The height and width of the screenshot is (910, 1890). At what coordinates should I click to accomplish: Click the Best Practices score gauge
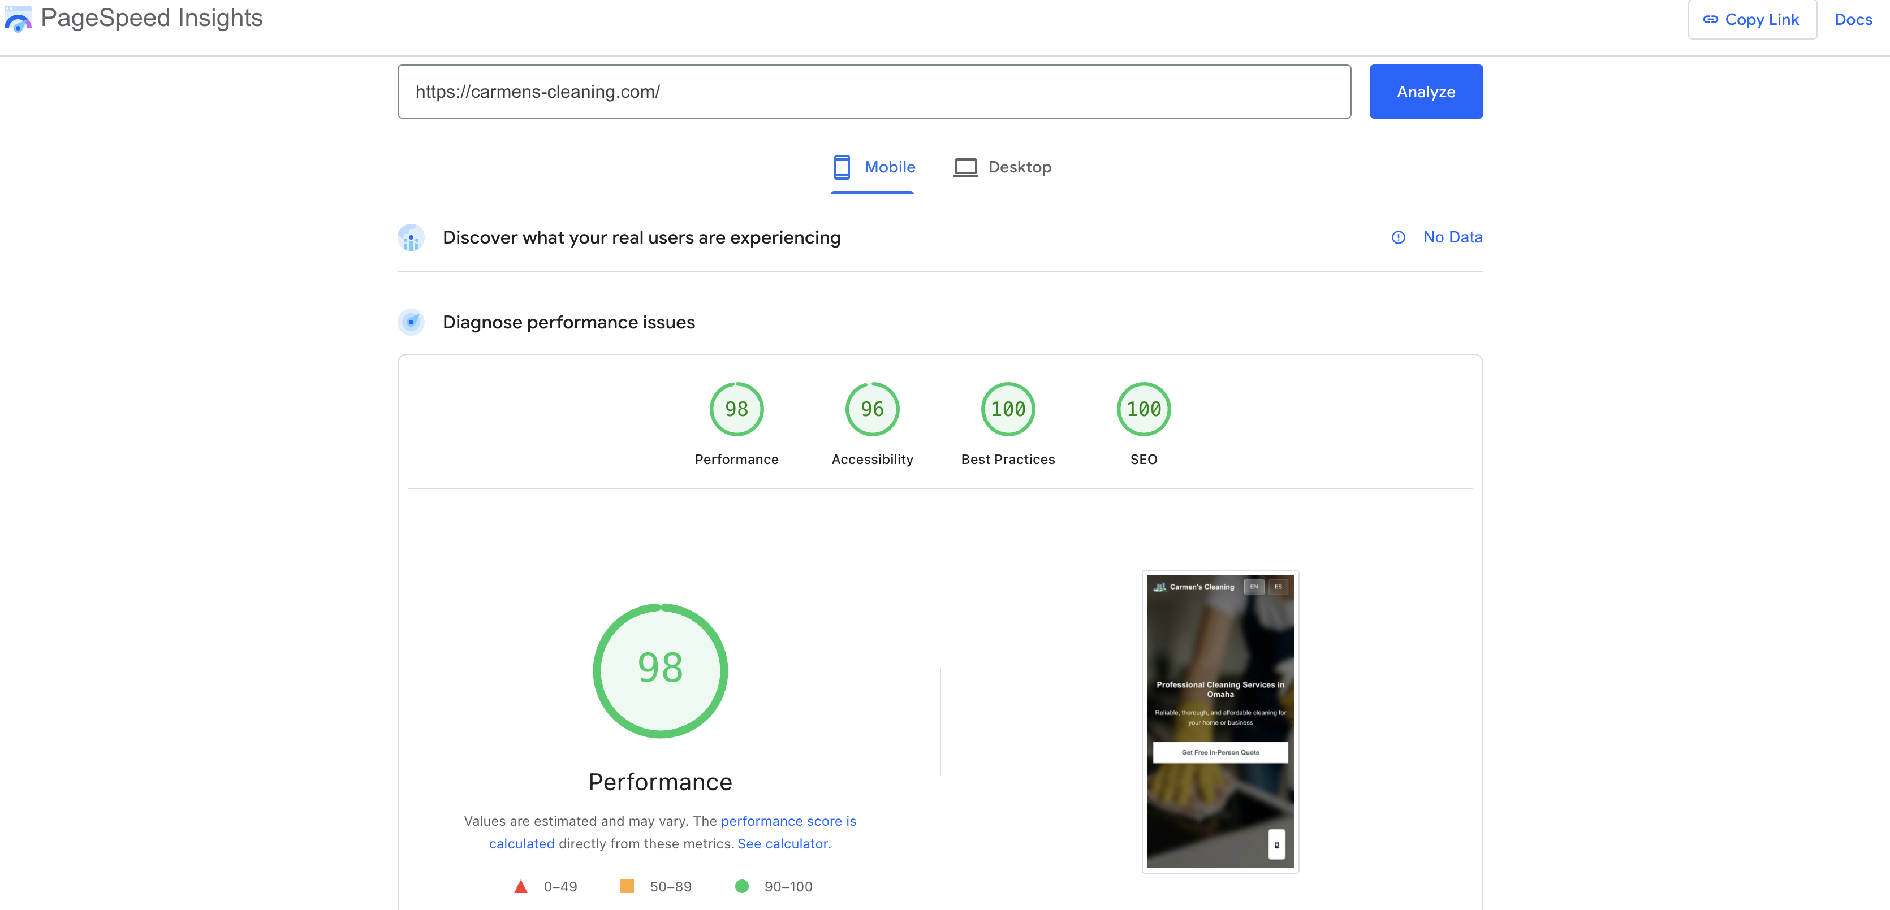pos(1007,409)
